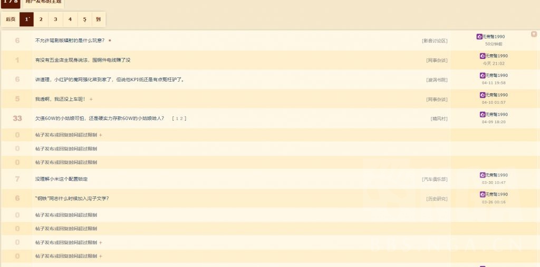This screenshot has width=540, height=267.
Task: Select page 1 in pagination
Action: point(26,19)
